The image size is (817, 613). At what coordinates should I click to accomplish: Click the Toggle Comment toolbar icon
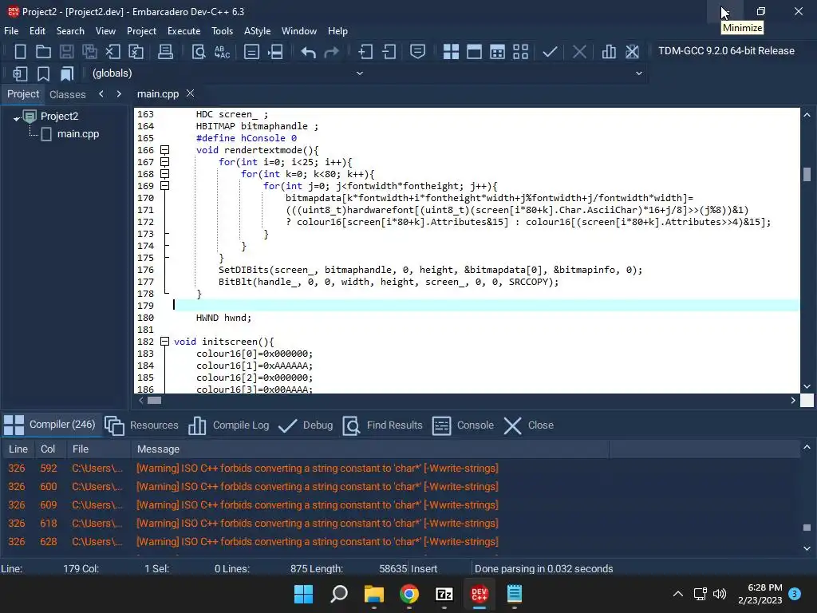coord(418,52)
